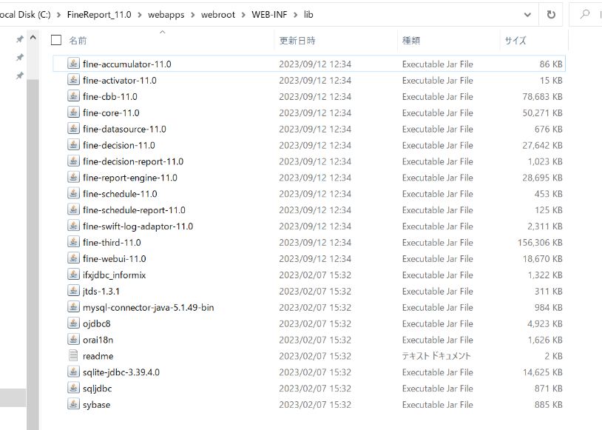Select the file named ojdbc8
This screenshot has width=602, height=430.
[96, 323]
